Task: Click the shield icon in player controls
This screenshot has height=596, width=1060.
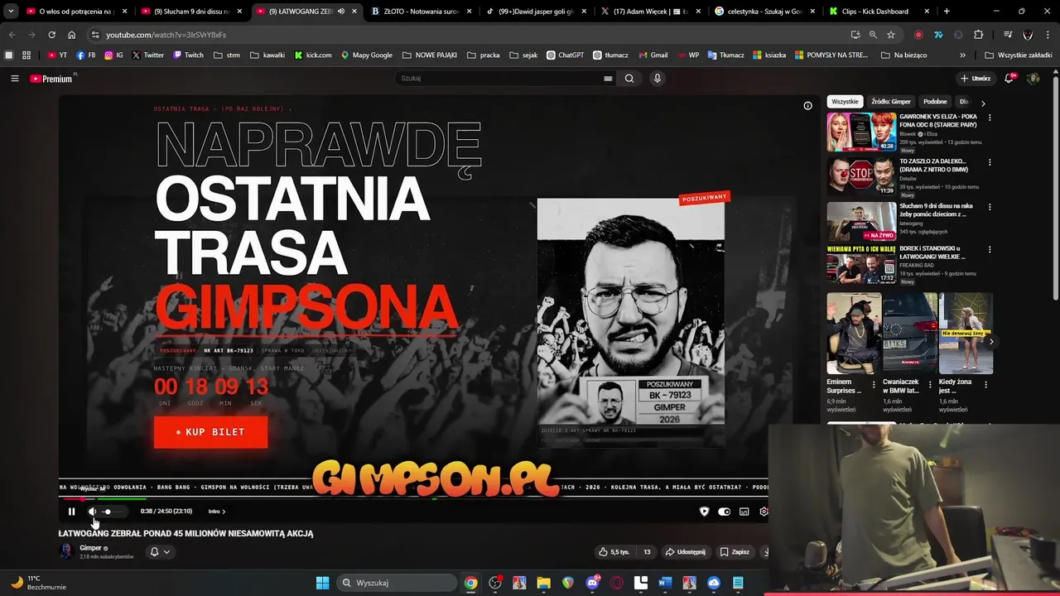Action: click(x=704, y=512)
